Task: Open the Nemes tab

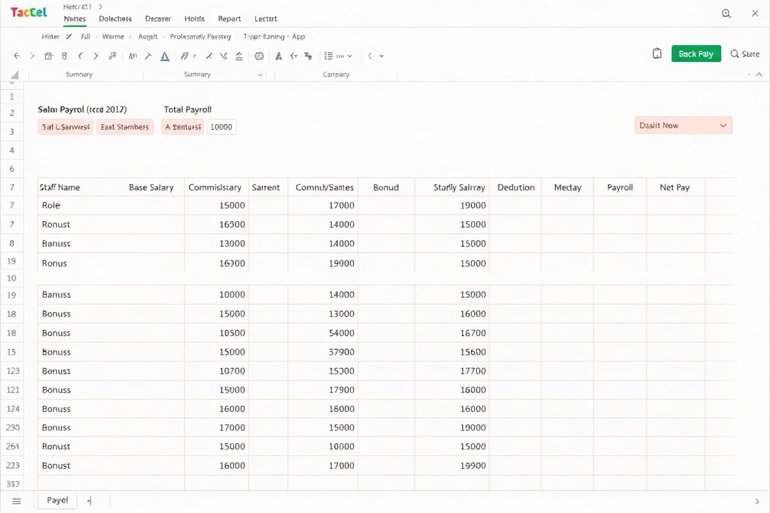Action: coord(75,19)
